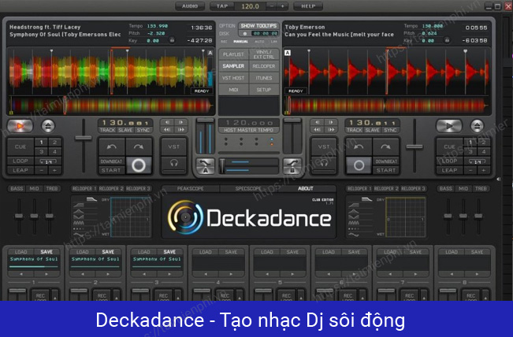Switch to the SPECSCOPE view
The image size is (513, 337).
click(x=249, y=189)
